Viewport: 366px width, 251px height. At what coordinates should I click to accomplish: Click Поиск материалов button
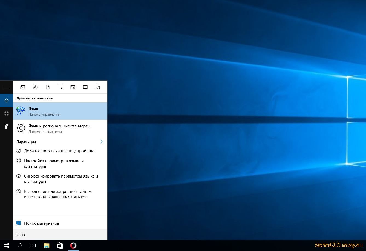pyautogui.click(x=42, y=223)
